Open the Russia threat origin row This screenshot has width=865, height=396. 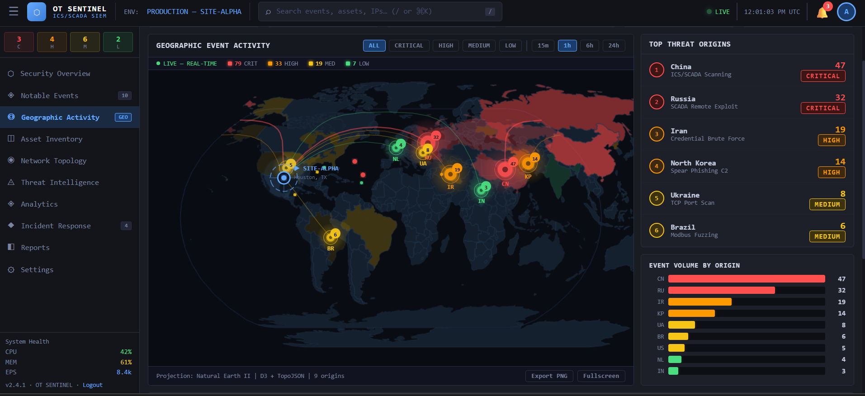747,103
